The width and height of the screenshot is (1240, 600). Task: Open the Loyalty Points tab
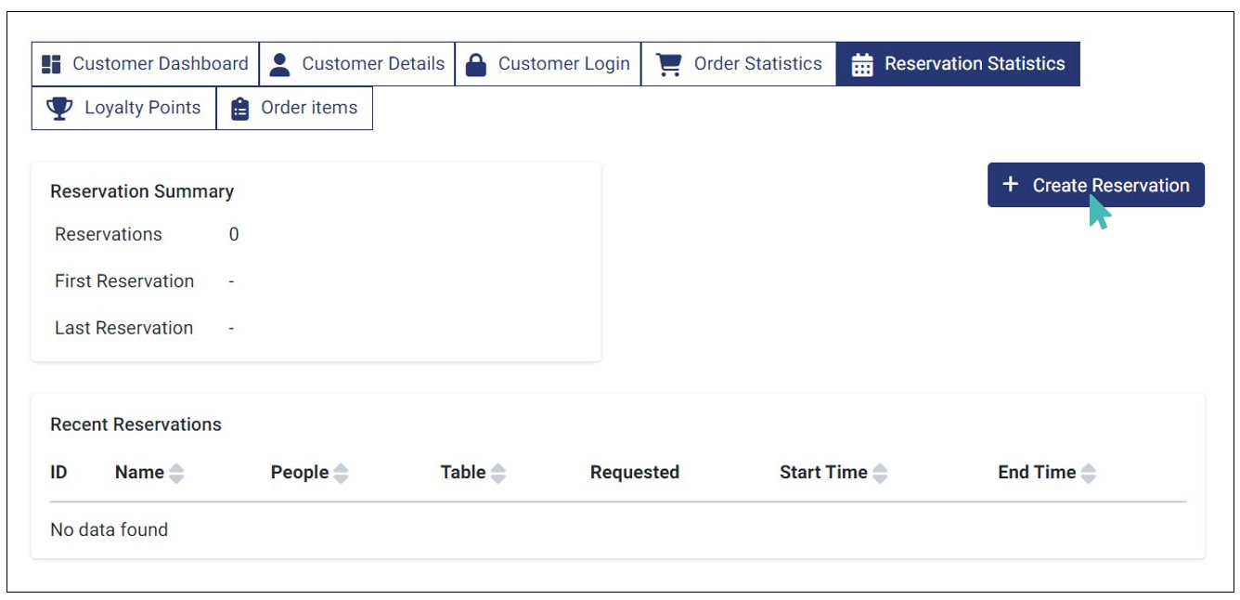click(123, 108)
